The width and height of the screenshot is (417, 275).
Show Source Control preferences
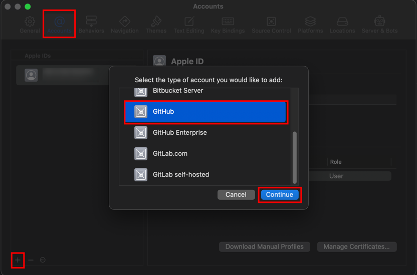tap(271, 24)
